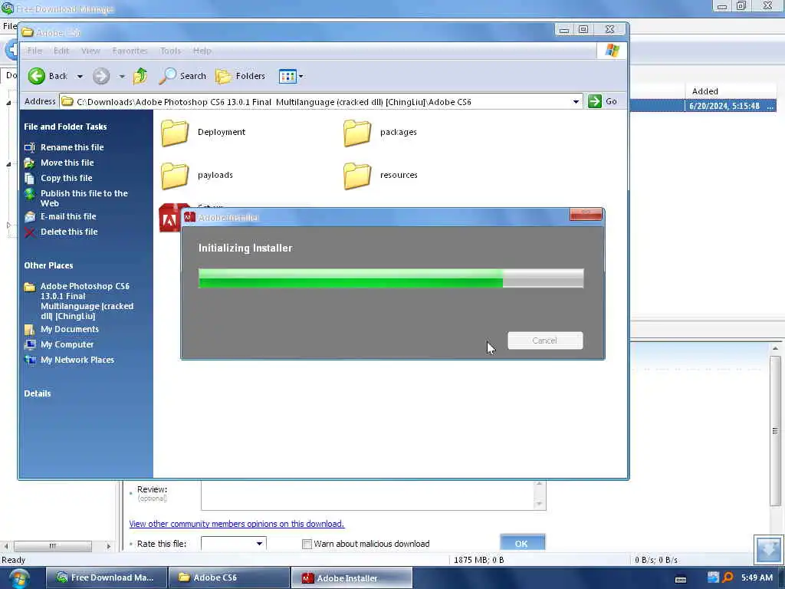Open the Tools menu in Explorer
785x589 pixels.
point(170,51)
